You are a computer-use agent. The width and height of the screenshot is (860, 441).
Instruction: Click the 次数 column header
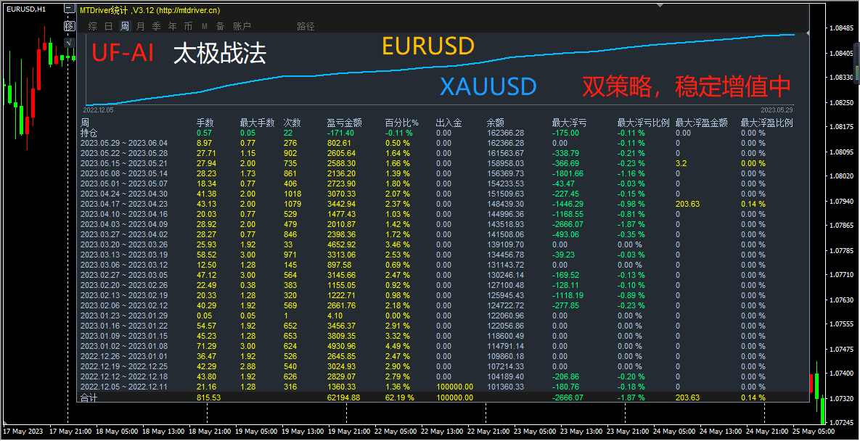pos(292,123)
